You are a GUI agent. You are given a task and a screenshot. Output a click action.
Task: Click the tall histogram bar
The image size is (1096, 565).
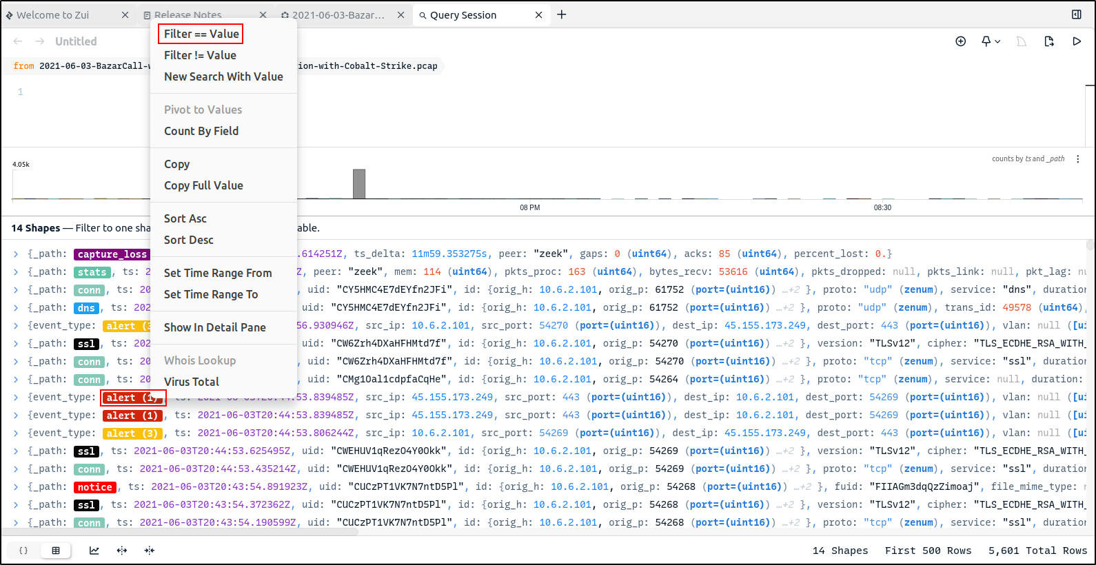(x=358, y=184)
